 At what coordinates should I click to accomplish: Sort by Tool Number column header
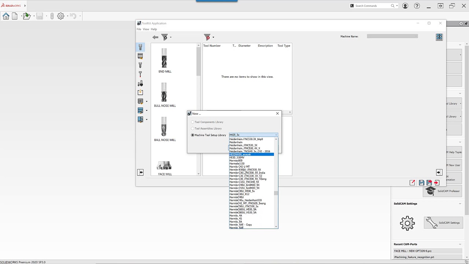(212, 46)
